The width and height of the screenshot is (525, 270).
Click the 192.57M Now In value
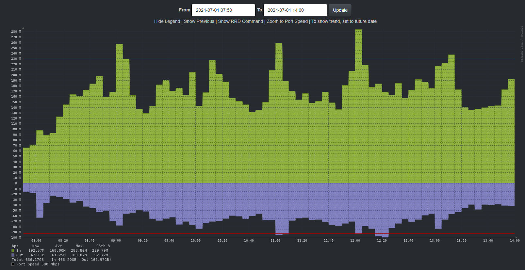[36, 250]
